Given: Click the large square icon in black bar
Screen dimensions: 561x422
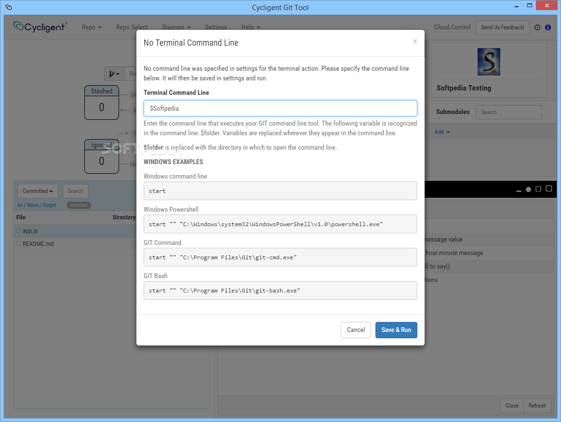Looking at the screenshot, I should pyautogui.click(x=549, y=189).
